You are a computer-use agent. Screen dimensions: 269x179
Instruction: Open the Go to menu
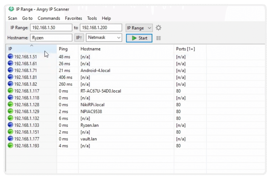pos(27,18)
